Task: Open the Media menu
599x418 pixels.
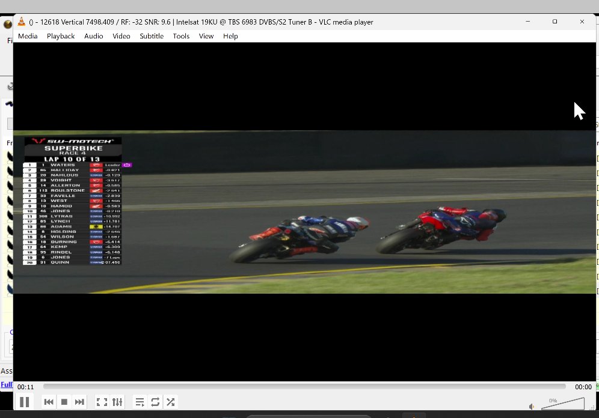Action: 28,36
